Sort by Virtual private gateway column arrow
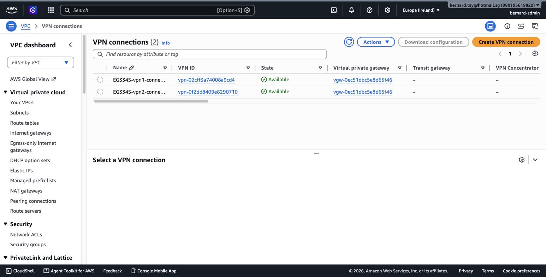Viewport: 546px width, 277px height. (400, 68)
